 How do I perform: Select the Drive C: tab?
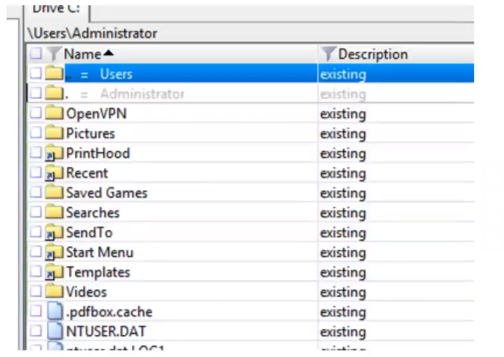[x=57, y=10]
